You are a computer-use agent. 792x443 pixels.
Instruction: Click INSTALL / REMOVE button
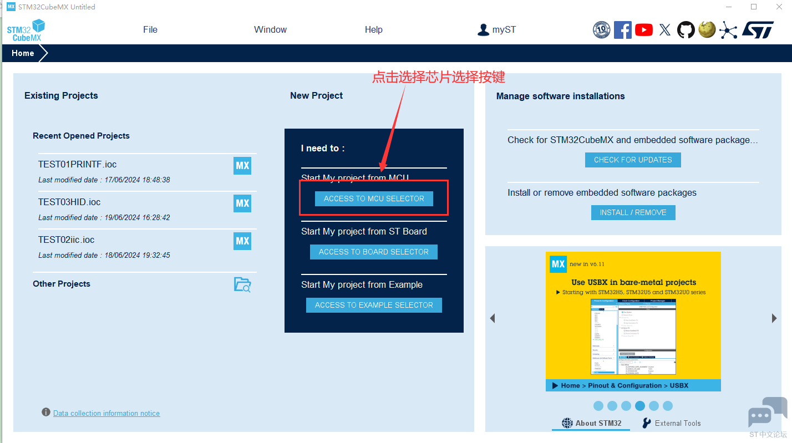(633, 212)
